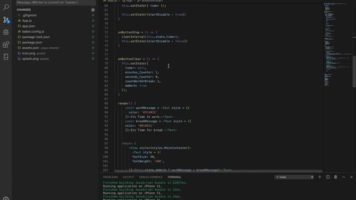
Task: Select the terminal dropdown '1: node'
Action: [x=294, y=177]
